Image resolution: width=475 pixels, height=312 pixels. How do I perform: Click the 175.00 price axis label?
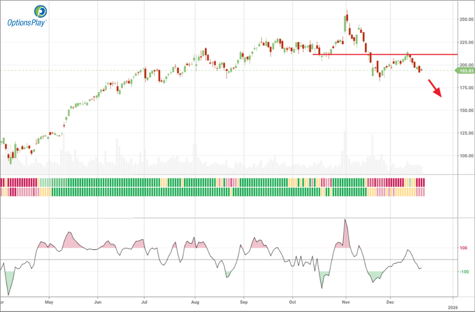(x=467, y=88)
